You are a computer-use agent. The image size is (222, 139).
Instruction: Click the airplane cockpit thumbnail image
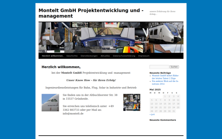(50, 103)
